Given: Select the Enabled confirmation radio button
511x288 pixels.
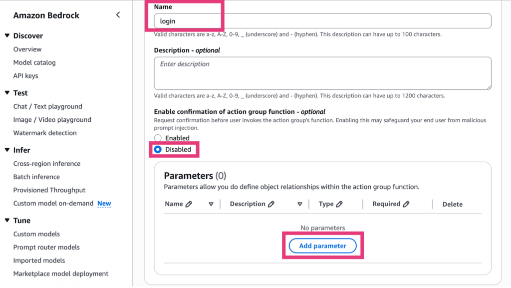Looking at the screenshot, I should tap(158, 138).
